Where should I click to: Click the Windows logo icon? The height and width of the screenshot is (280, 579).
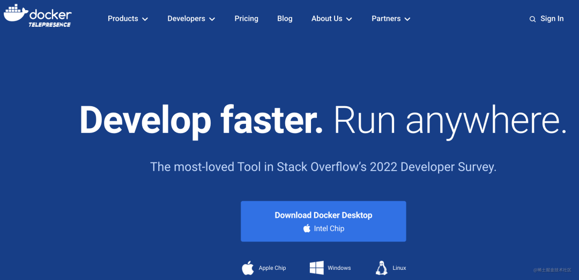(x=316, y=268)
